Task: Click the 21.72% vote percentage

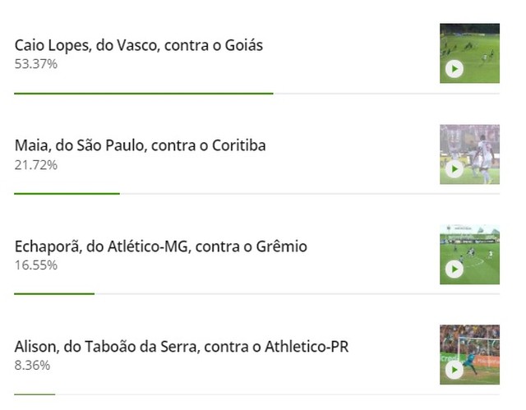Action: [36, 164]
